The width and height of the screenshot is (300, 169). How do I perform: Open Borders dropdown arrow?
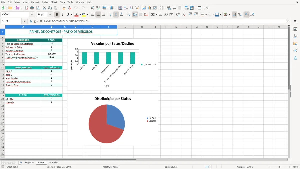click(206, 15)
